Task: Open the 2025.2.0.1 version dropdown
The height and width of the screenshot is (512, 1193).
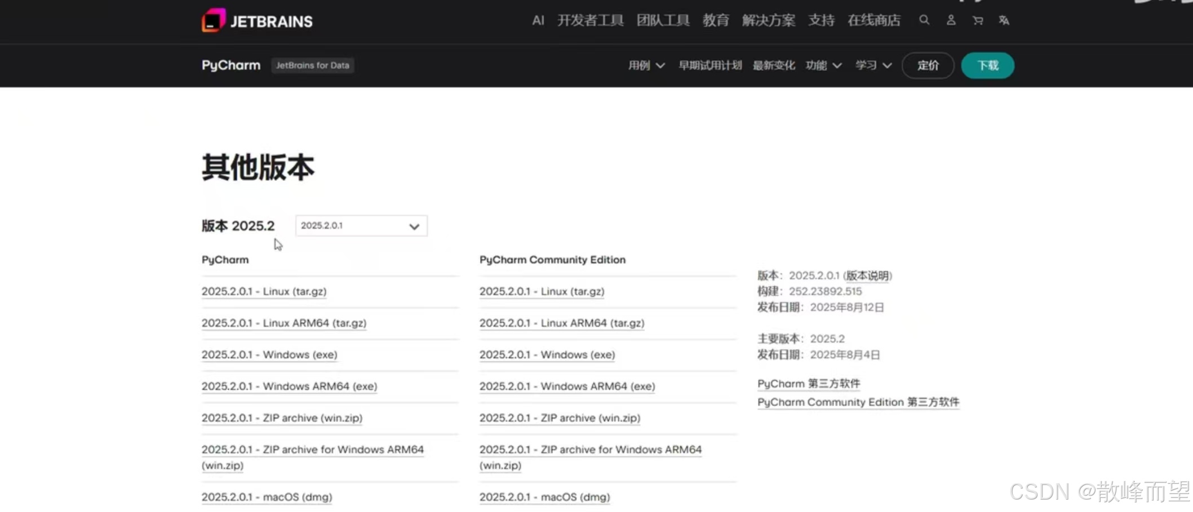Action: [361, 226]
